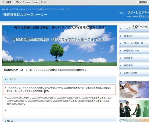The height and width of the screenshot is (123, 149).
Task: Click the アクセス banner in sidebar
Action: click(134, 120)
